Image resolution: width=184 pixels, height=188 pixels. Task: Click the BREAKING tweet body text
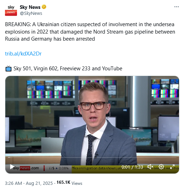tap(90, 32)
